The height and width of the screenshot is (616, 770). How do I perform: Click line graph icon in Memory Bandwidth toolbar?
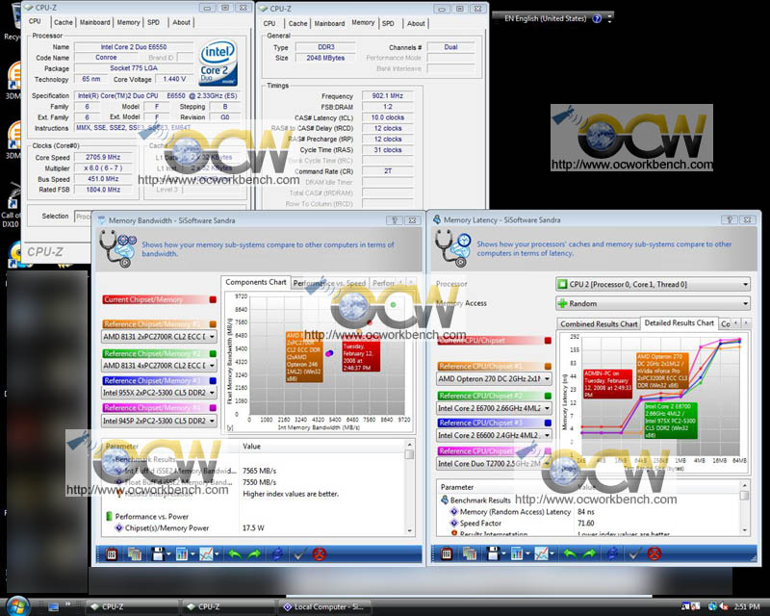206,554
